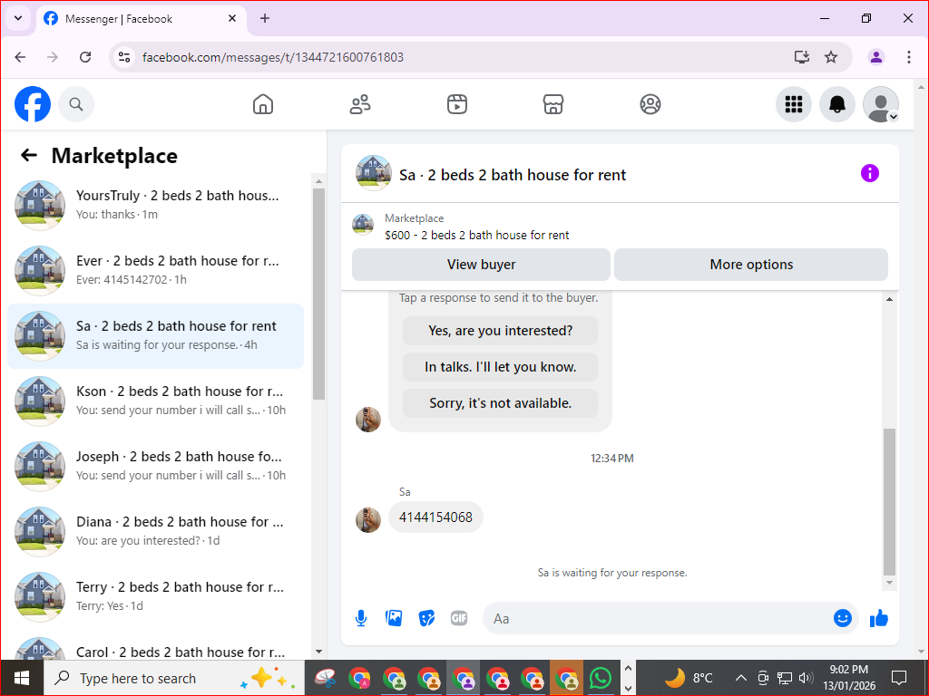Send a thumbs-up like
The image size is (929, 696).
[879, 618]
